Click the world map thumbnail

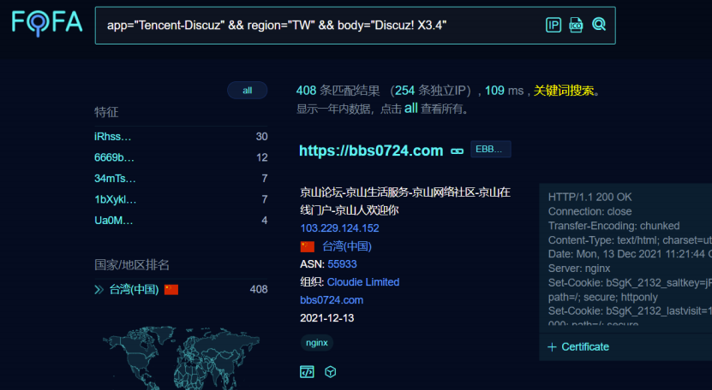point(181,357)
